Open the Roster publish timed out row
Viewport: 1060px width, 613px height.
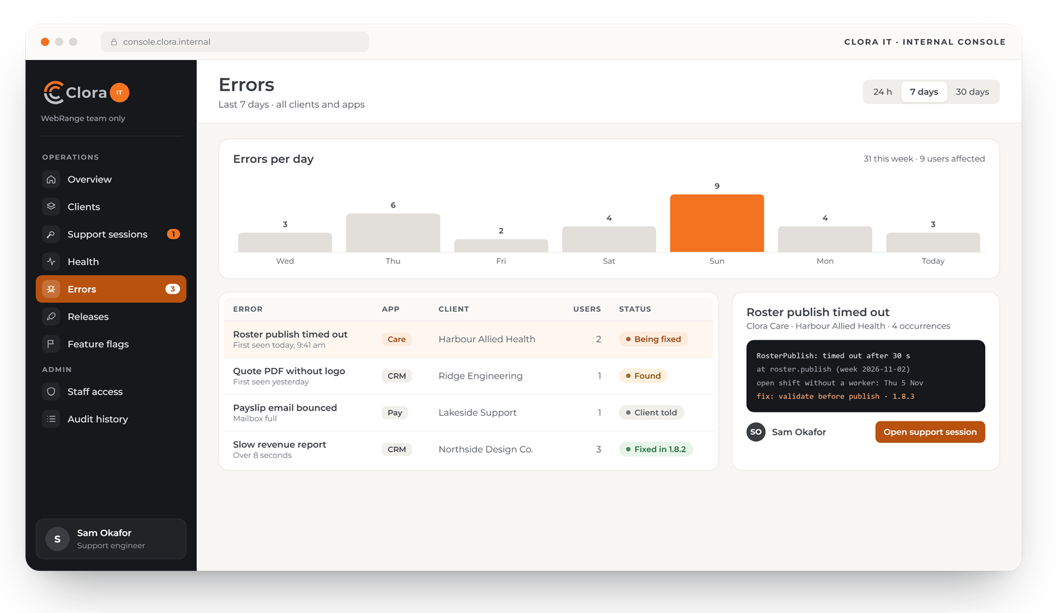[x=469, y=339]
